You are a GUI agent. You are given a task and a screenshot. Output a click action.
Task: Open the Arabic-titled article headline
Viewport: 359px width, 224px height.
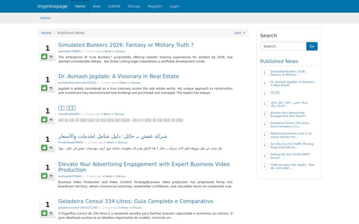113,136
